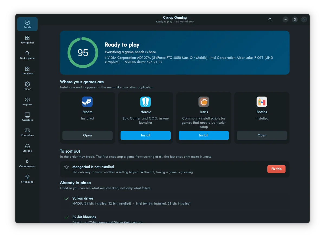
Task: Go to Find a game search page
Action: (27, 55)
